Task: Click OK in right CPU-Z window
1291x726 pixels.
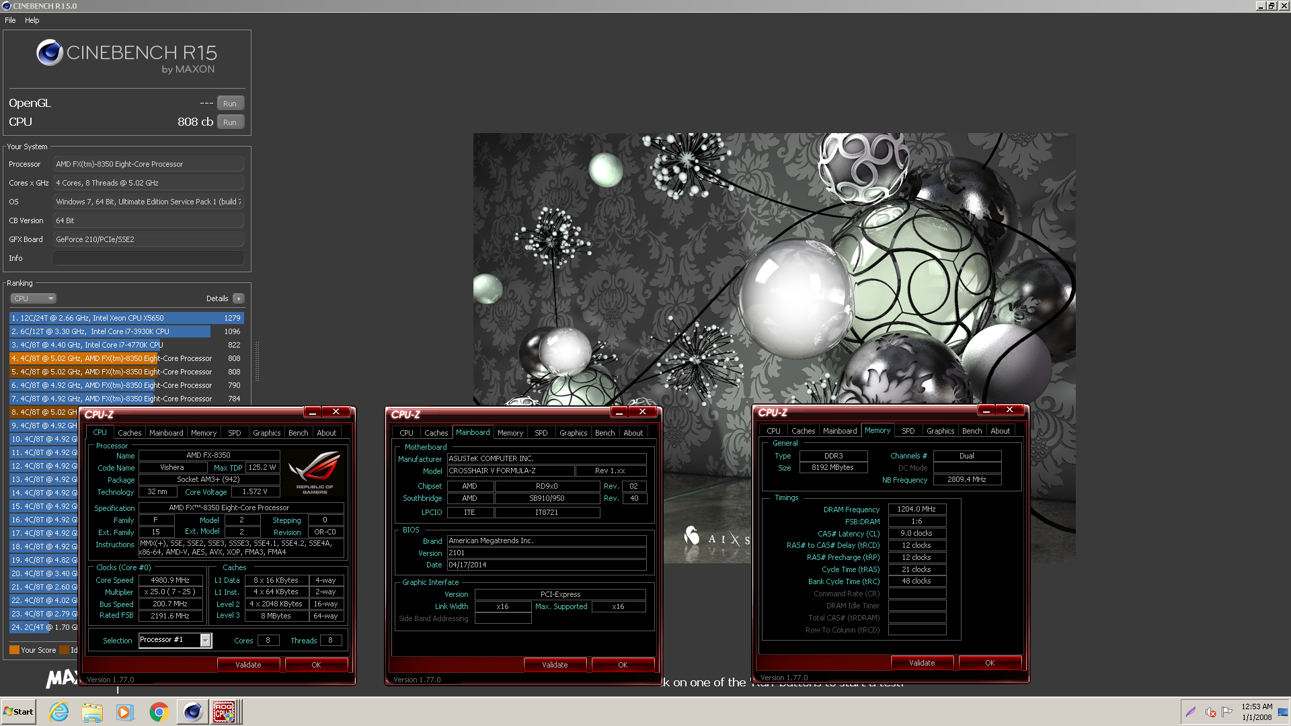Action: (990, 663)
